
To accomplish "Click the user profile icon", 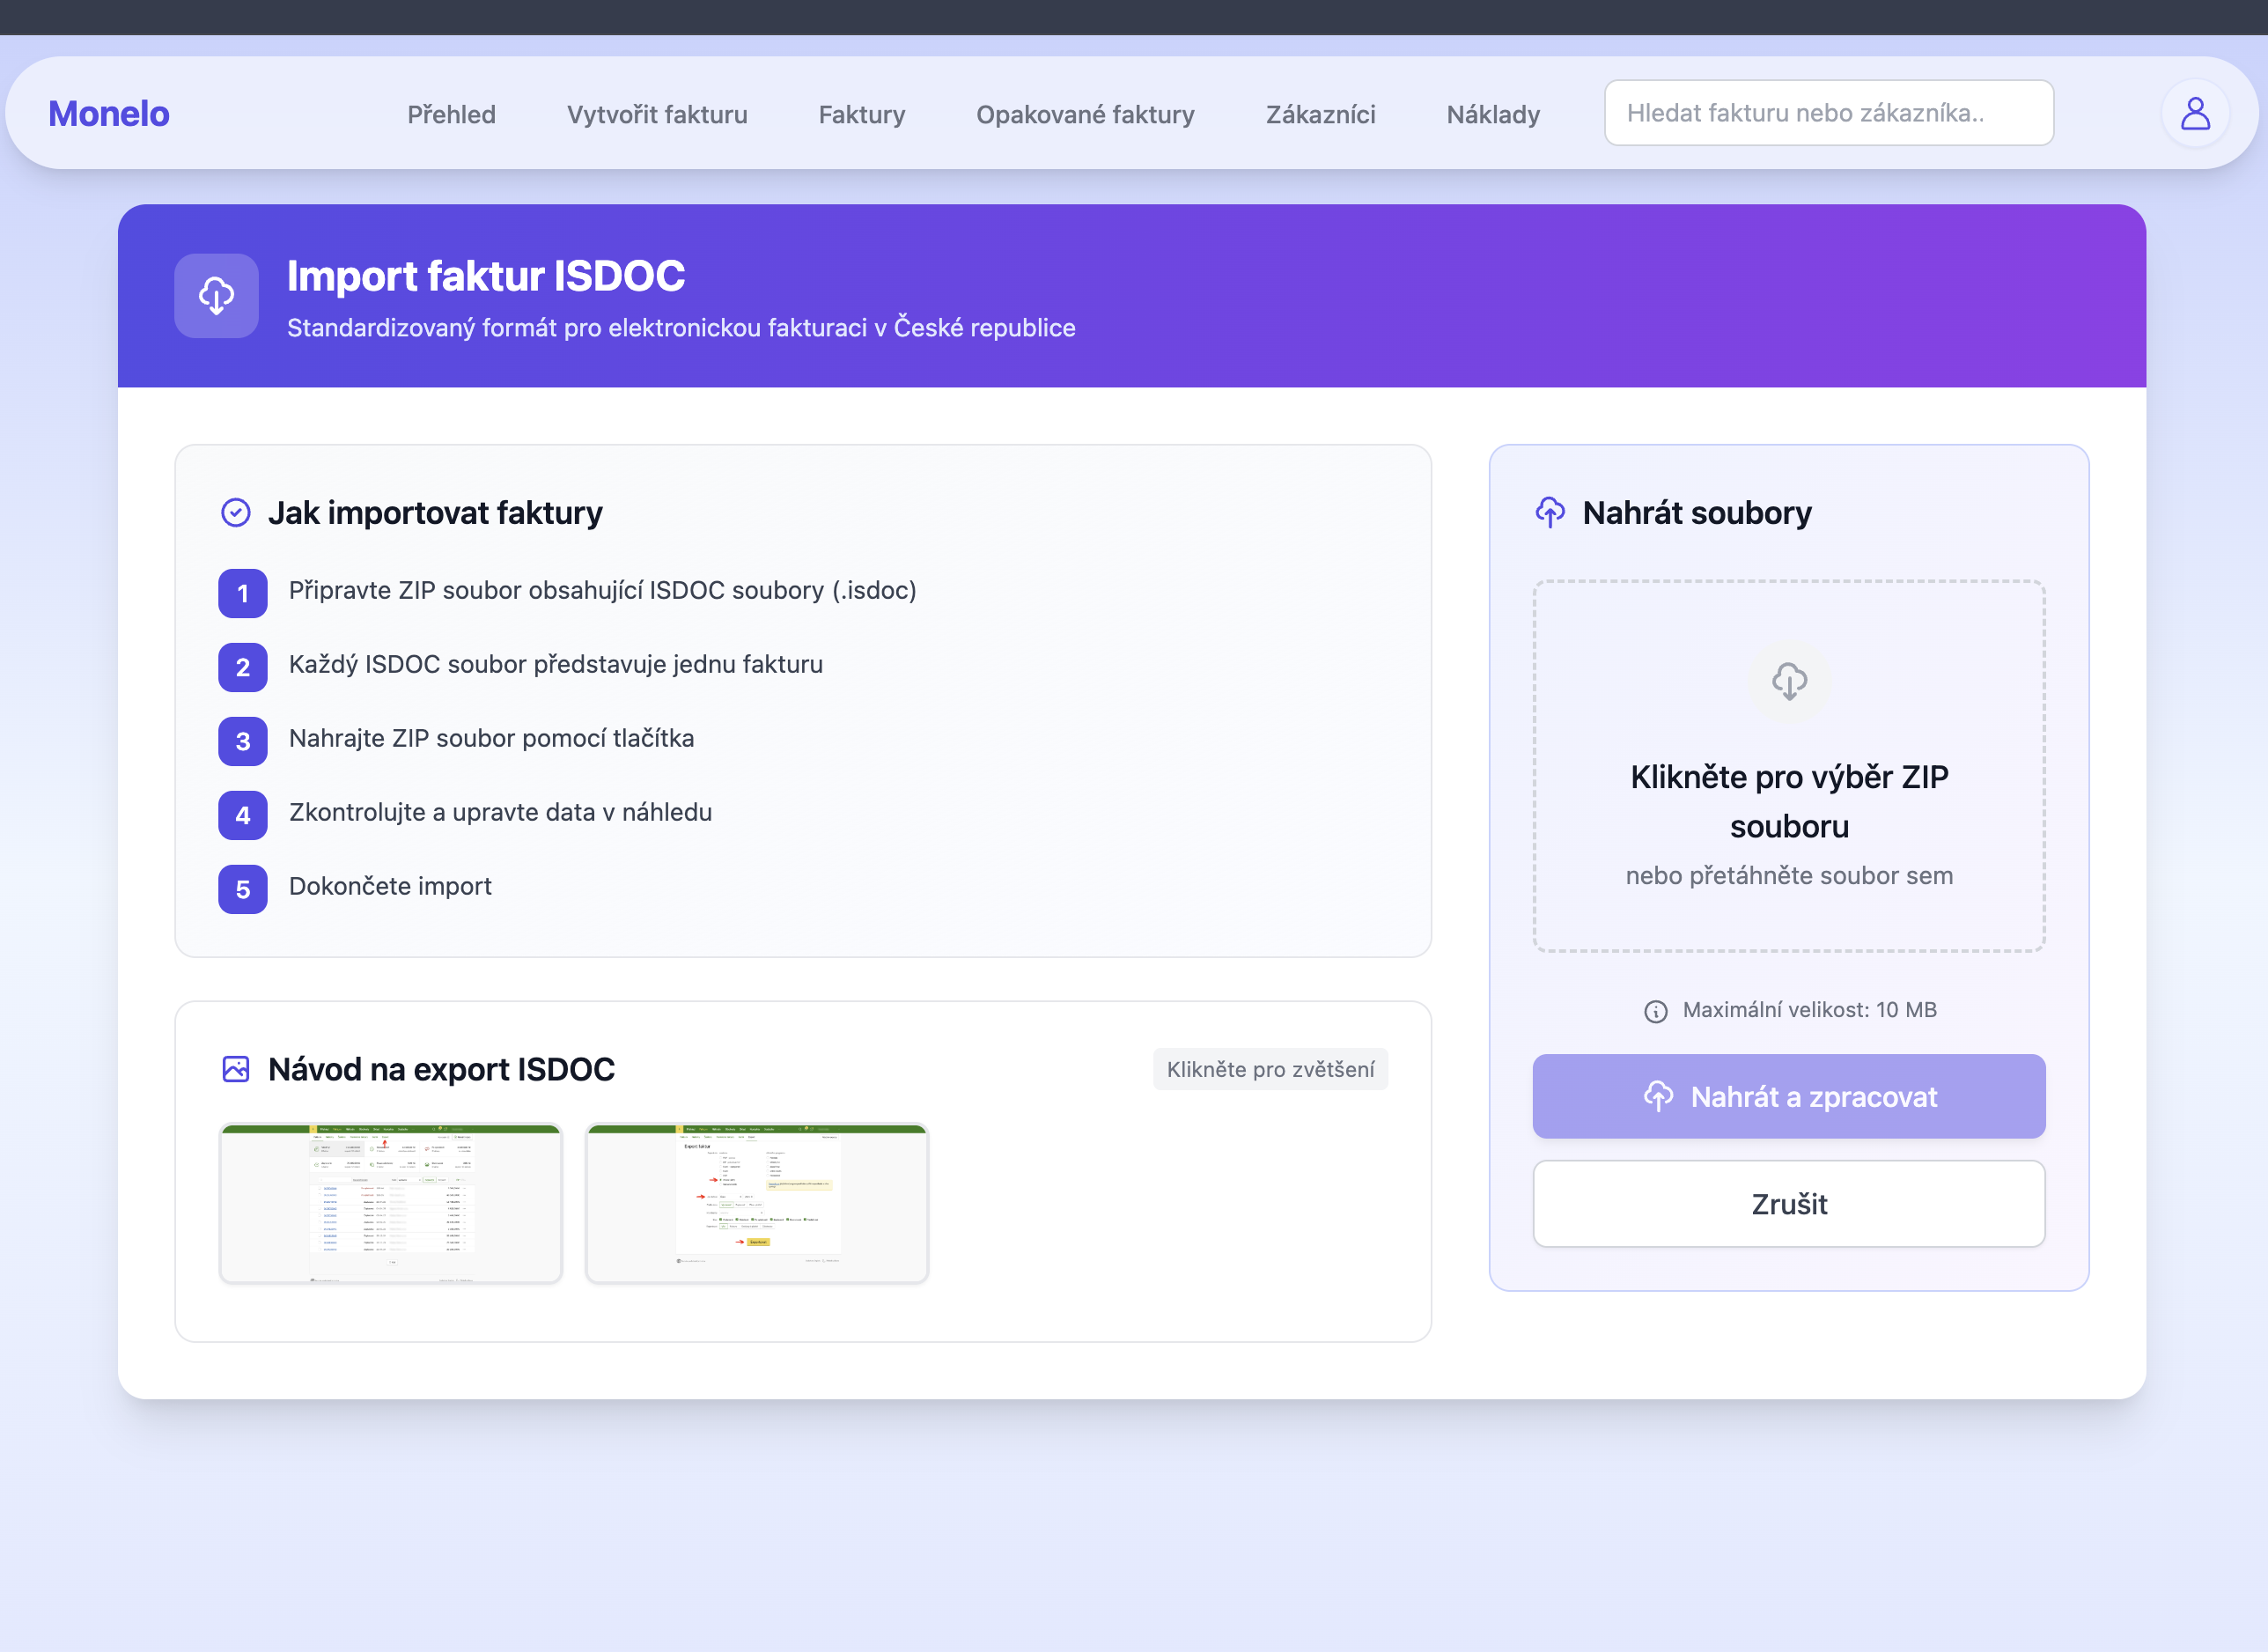I will point(2194,114).
